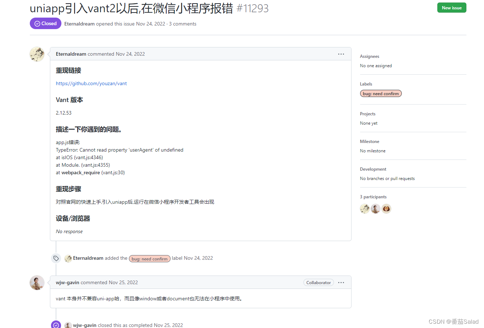Click wjw-gavin name in closed event
The width and height of the screenshot is (484, 328).
(x=85, y=325)
